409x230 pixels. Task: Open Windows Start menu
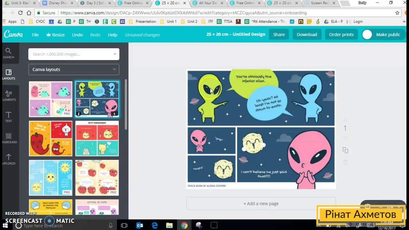pyautogui.click(x=5, y=226)
